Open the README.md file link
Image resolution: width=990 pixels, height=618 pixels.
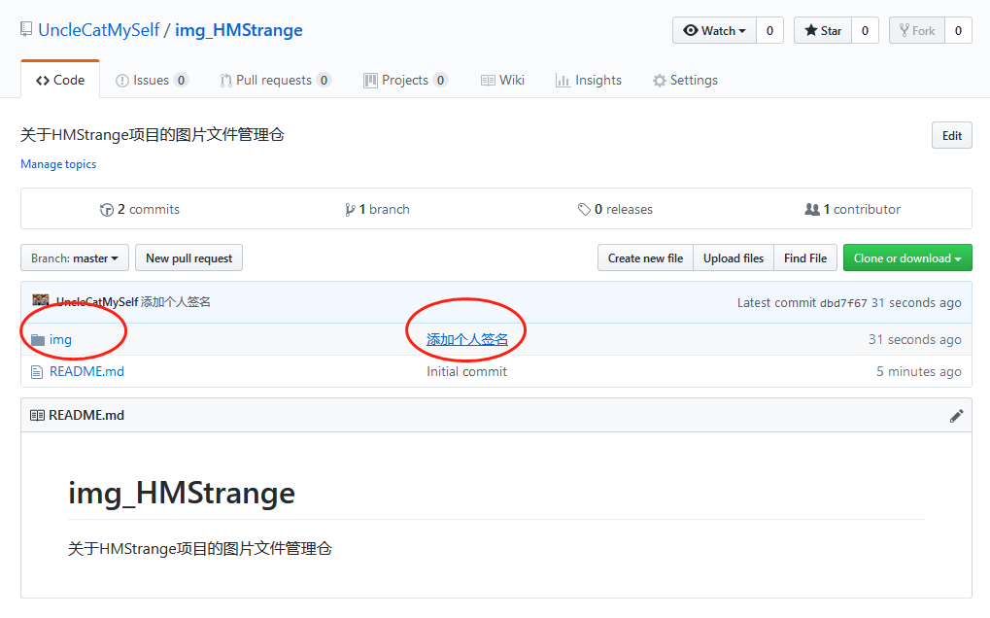[86, 372]
